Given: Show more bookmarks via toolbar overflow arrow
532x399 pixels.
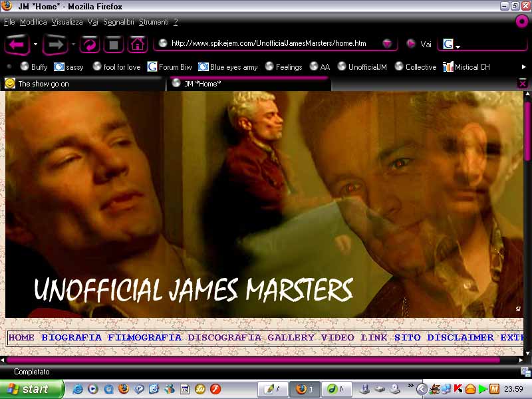Looking at the screenshot, I should tap(523, 67).
